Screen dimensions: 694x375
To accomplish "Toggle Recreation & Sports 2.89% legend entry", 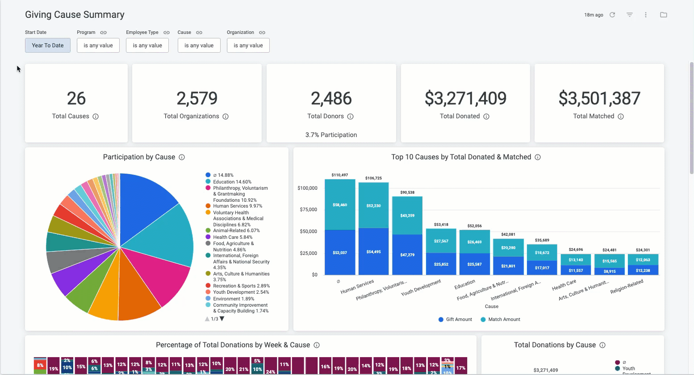I will click(238, 286).
